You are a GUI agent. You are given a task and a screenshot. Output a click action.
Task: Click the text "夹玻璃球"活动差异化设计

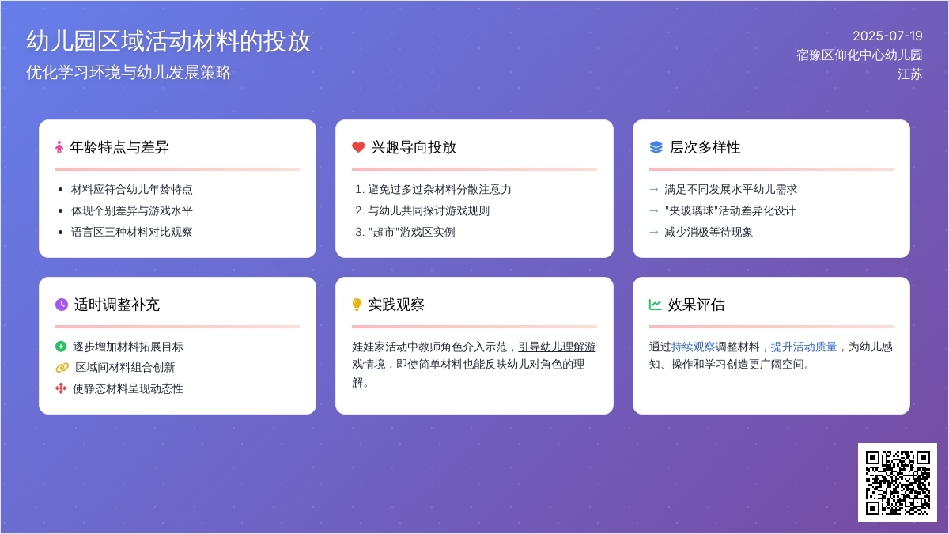731,210
